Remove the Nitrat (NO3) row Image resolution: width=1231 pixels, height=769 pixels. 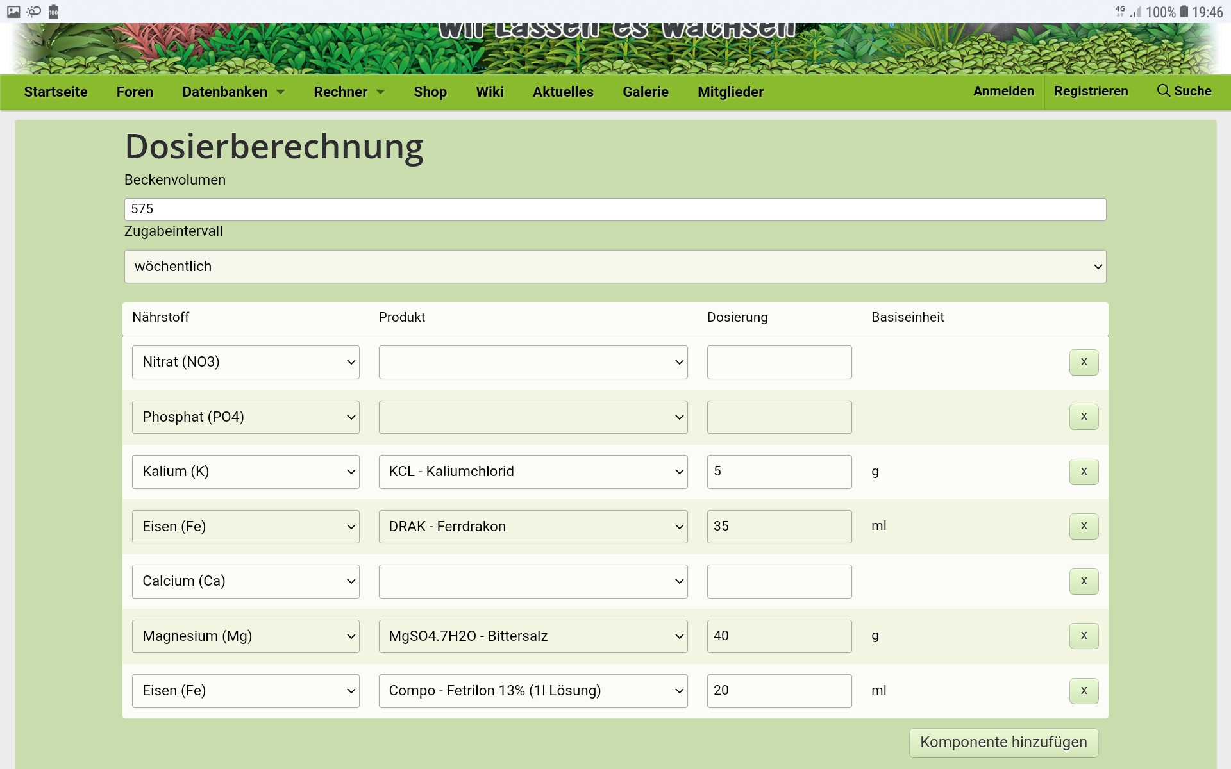coord(1084,362)
